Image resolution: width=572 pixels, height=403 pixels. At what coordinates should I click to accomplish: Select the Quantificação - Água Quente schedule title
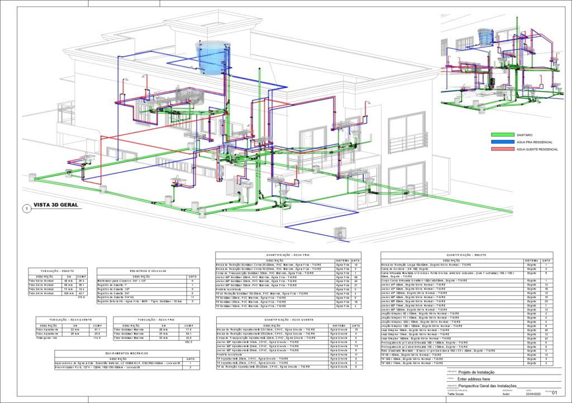[289, 320]
